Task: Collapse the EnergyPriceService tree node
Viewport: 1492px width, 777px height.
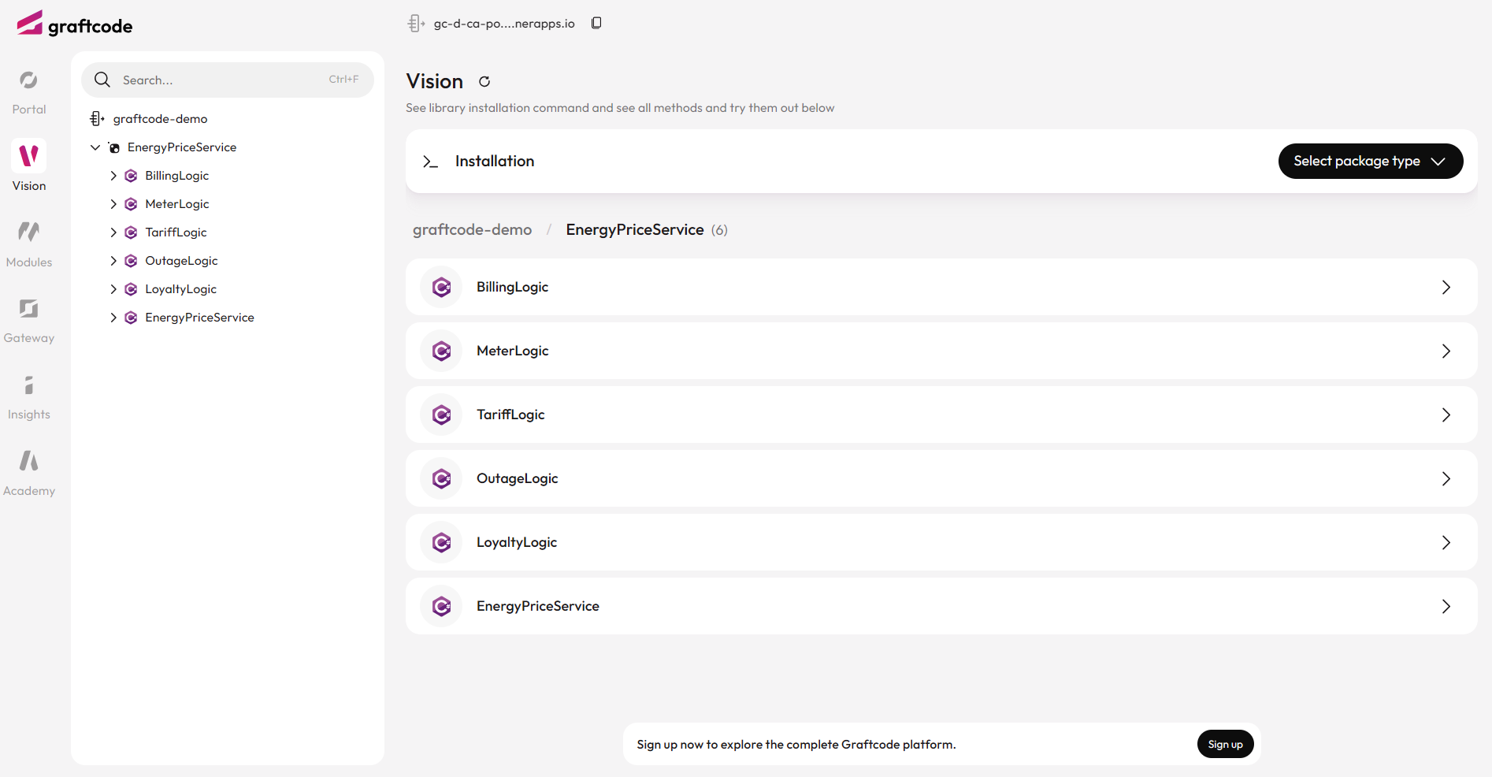Action: 95,147
